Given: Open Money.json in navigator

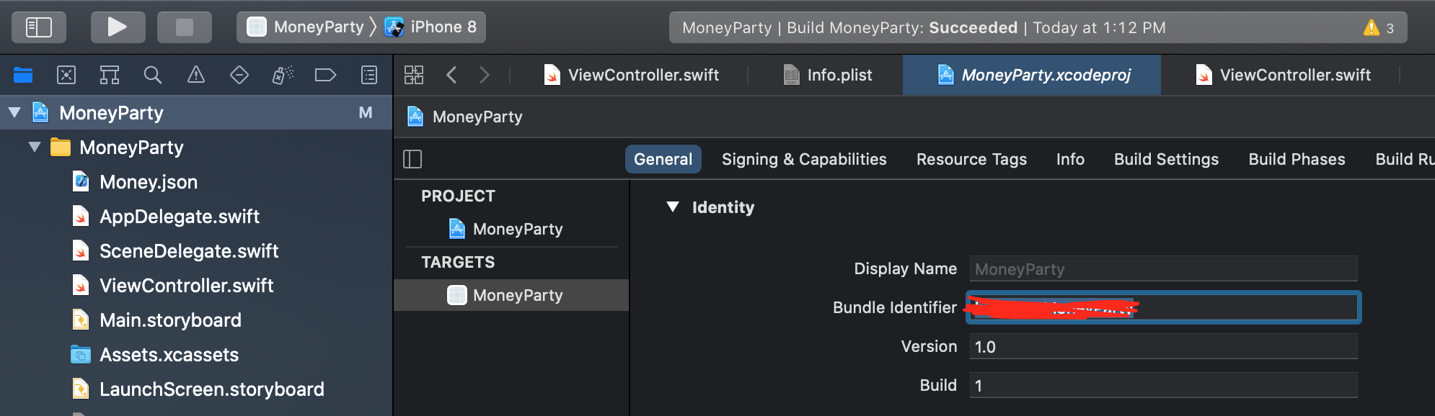Looking at the screenshot, I should pos(148,182).
